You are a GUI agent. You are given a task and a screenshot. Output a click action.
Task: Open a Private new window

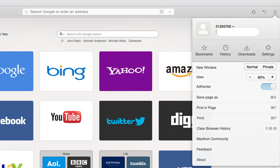pos(268,67)
